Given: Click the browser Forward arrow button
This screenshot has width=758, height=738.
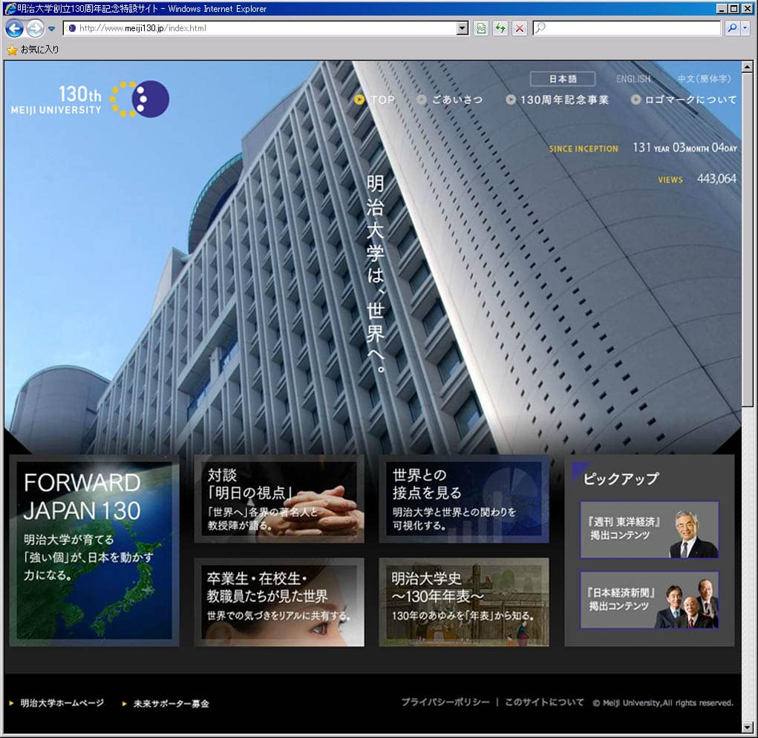Looking at the screenshot, I should pyautogui.click(x=35, y=28).
